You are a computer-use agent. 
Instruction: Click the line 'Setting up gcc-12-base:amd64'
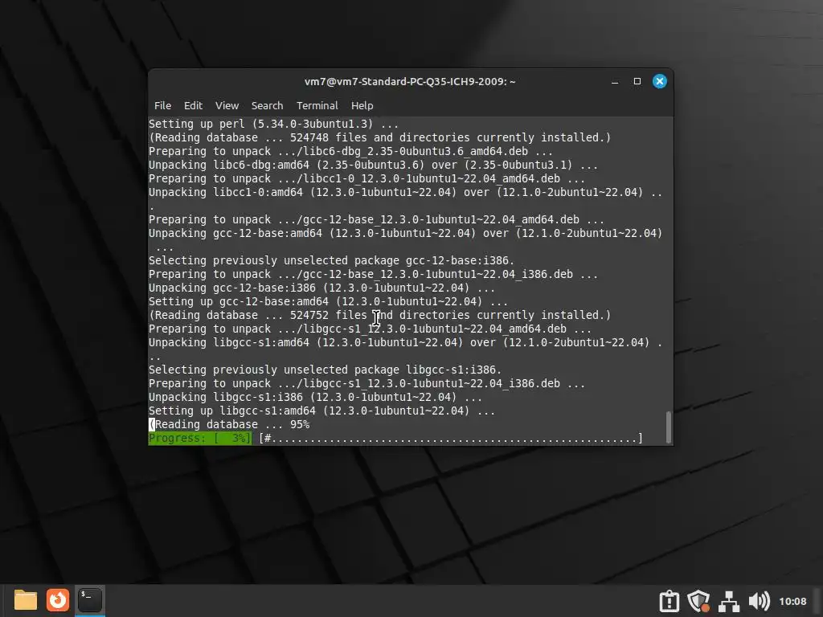click(x=328, y=302)
